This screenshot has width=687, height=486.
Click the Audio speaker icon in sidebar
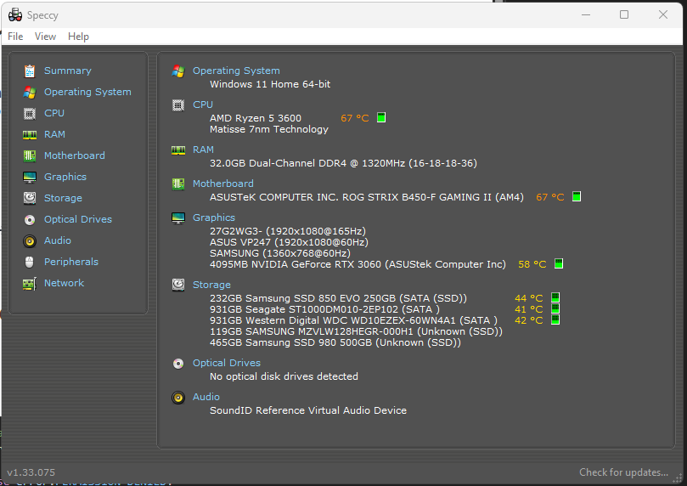pos(30,240)
